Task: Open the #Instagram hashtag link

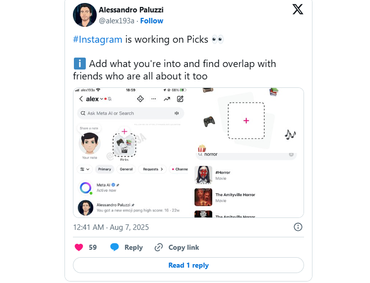Action: click(x=98, y=39)
